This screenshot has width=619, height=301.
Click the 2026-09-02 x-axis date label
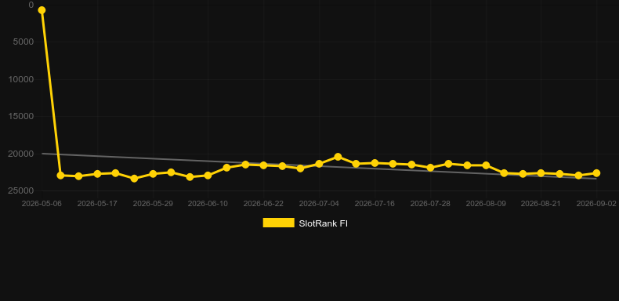tap(596, 204)
